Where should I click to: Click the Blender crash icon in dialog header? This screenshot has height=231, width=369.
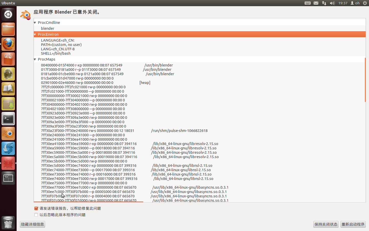(25, 15)
